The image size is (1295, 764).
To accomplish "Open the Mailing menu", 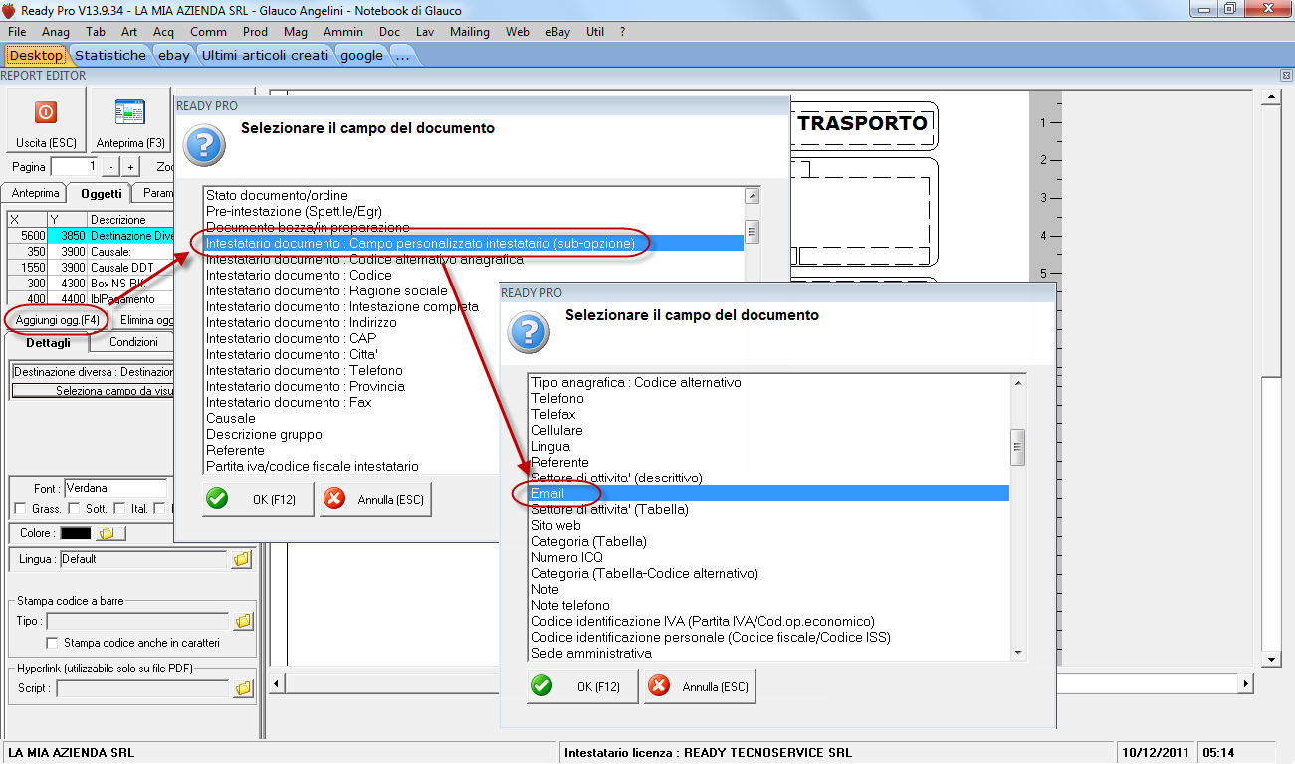I will pos(470,32).
